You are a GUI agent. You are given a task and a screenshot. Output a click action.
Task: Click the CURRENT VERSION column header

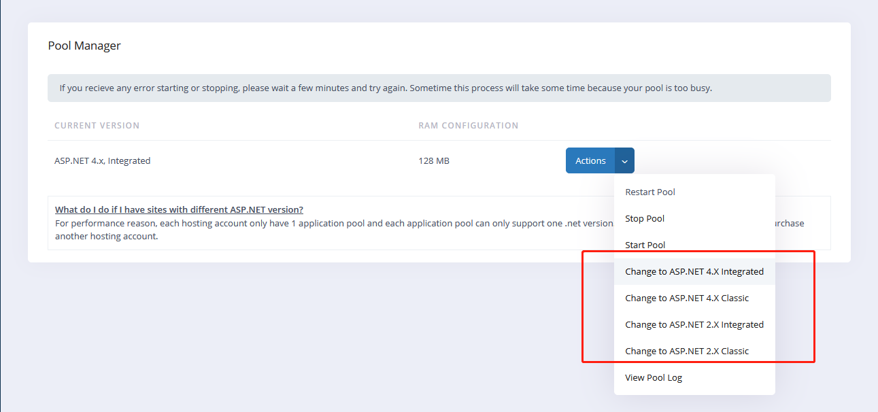pyautogui.click(x=97, y=126)
